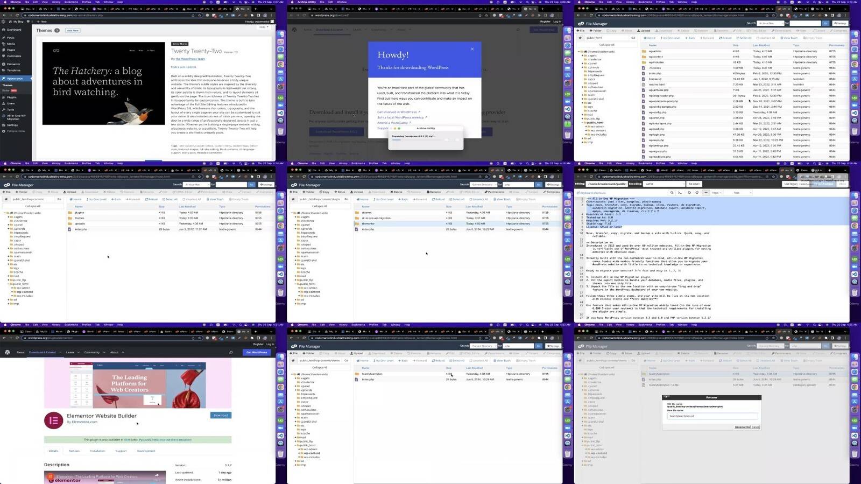Open the Community dropdown in WordPress.org navigation

(x=94, y=352)
